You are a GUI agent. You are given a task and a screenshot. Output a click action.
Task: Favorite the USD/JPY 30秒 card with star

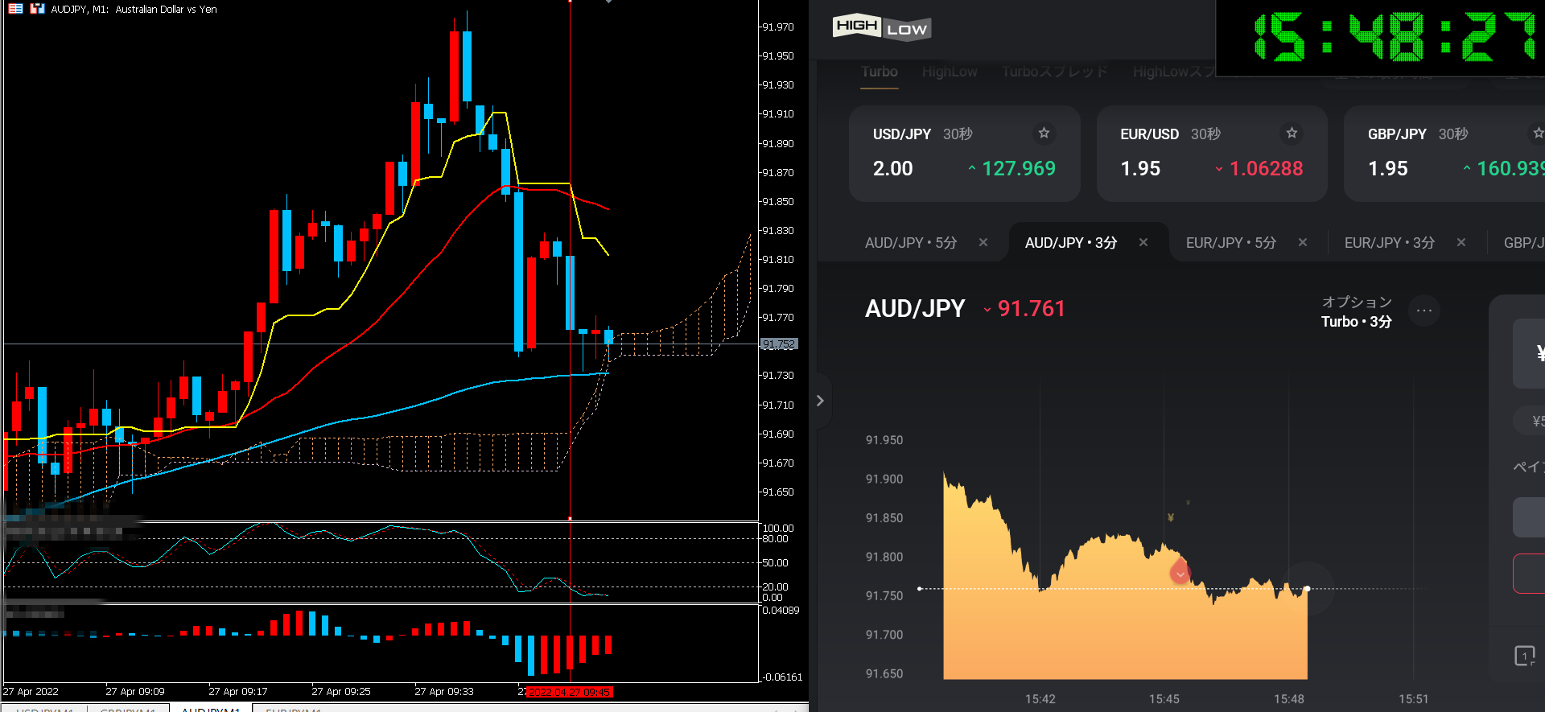[x=1044, y=134]
